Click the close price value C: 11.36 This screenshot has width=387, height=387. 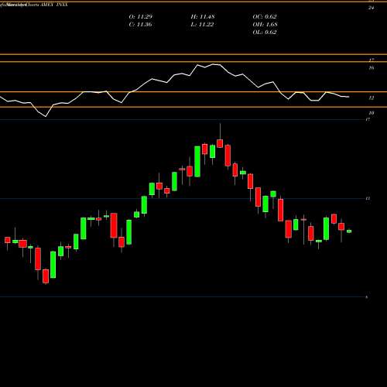tap(141, 25)
